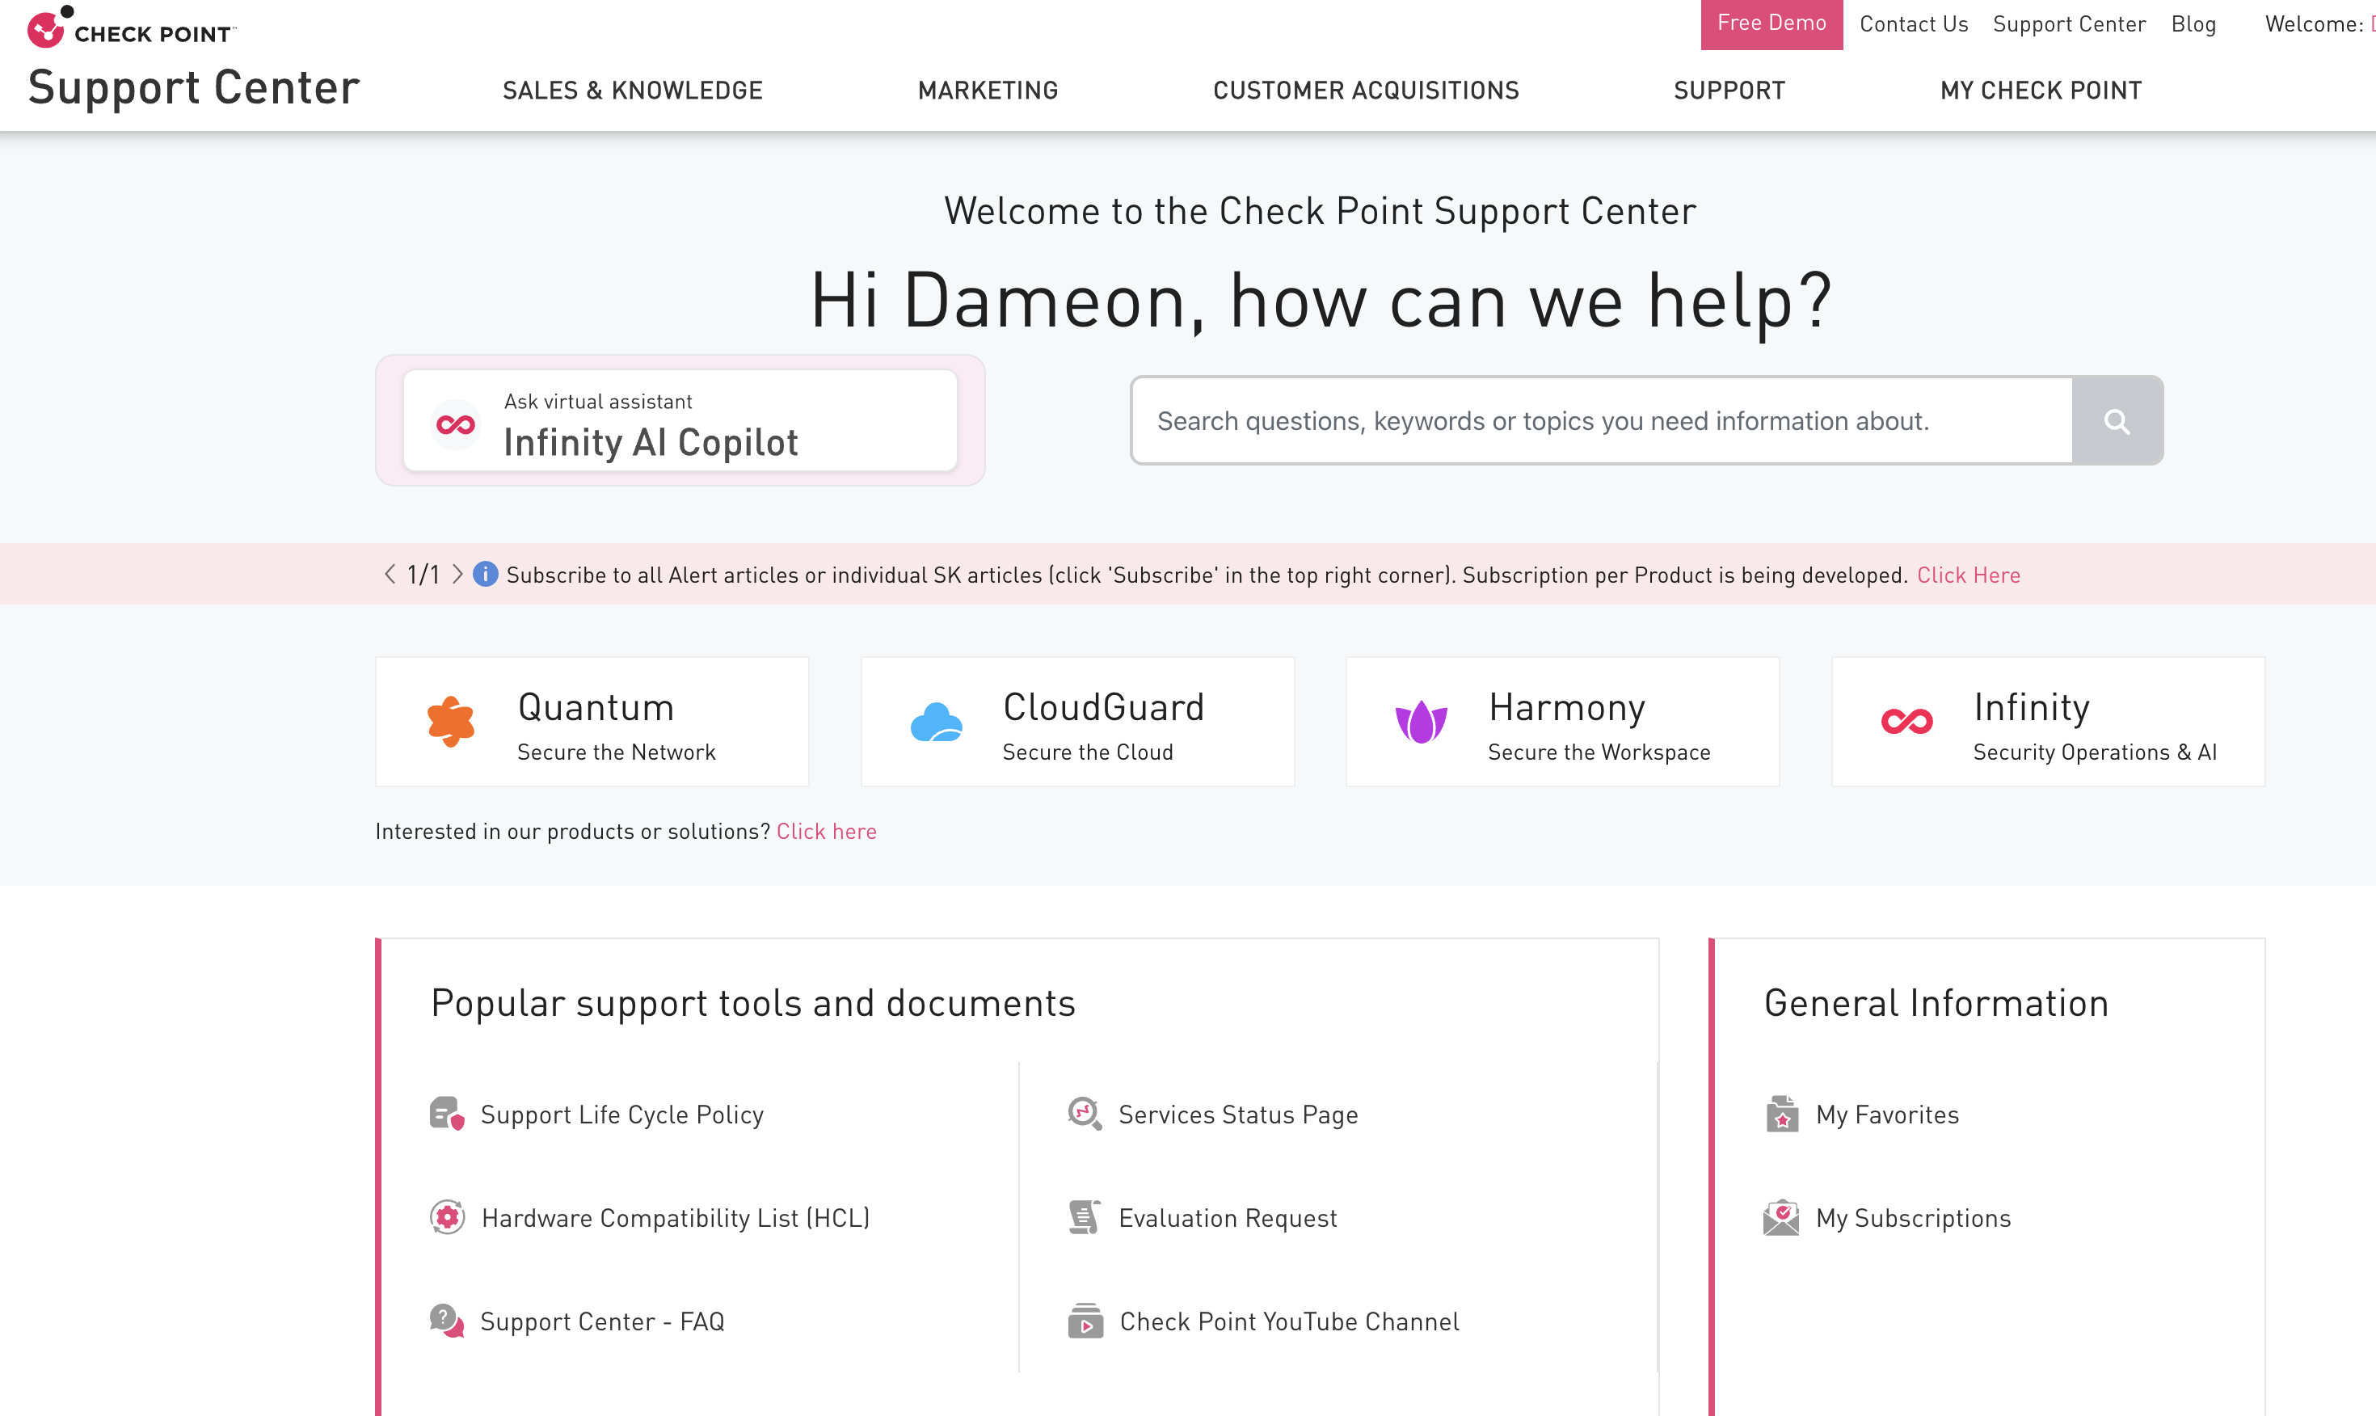The width and height of the screenshot is (2376, 1416).
Task: Focus the support search input field
Action: click(x=1600, y=421)
